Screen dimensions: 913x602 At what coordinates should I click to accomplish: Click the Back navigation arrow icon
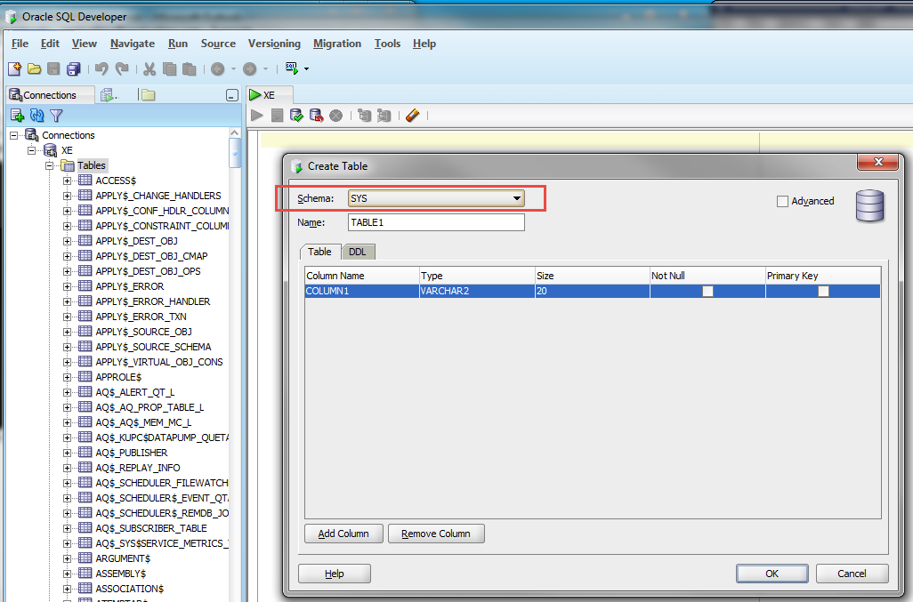click(x=218, y=69)
